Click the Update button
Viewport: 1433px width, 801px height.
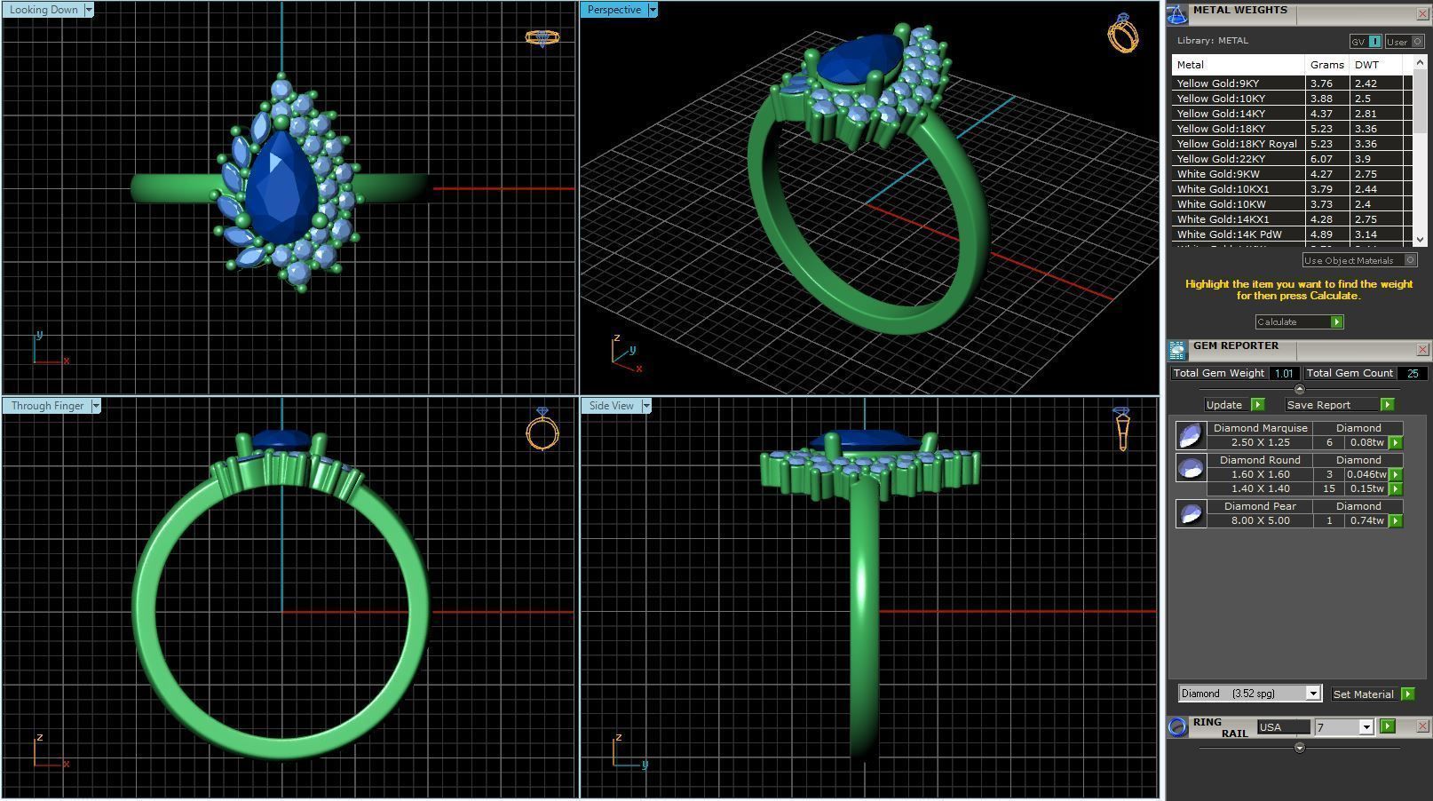pyautogui.click(x=1225, y=405)
